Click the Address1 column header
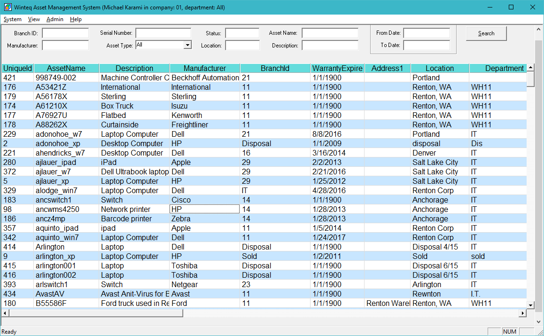This screenshot has height=336, width=544. click(387, 69)
